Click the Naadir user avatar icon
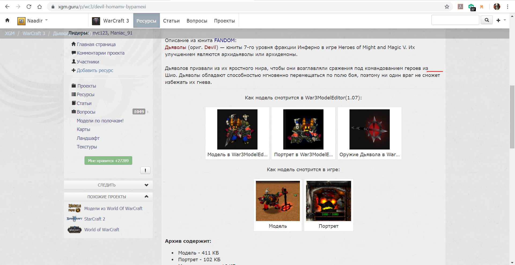The width and height of the screenshot is (515, 265). [x=21, y=21]
